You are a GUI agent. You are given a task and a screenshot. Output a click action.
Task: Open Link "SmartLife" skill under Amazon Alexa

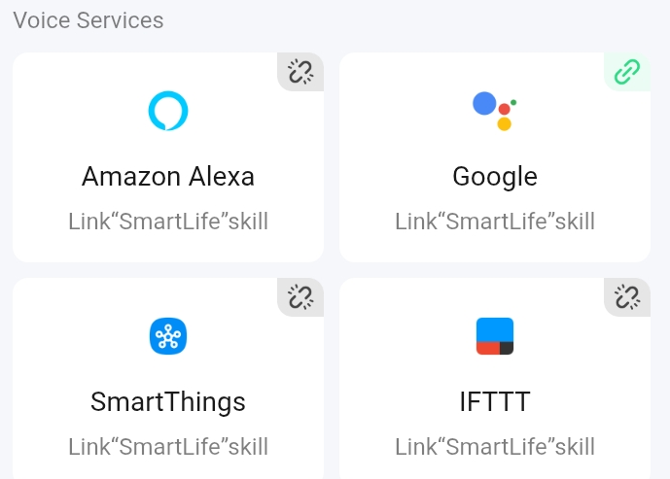pyautogui.click(x=168, y=222)
